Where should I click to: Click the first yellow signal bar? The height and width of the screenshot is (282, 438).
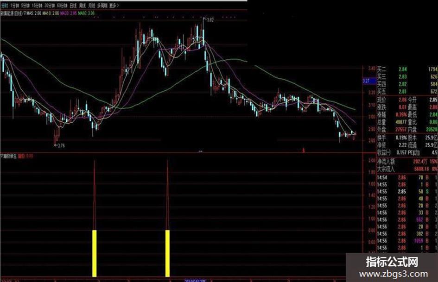pos(95,253)
